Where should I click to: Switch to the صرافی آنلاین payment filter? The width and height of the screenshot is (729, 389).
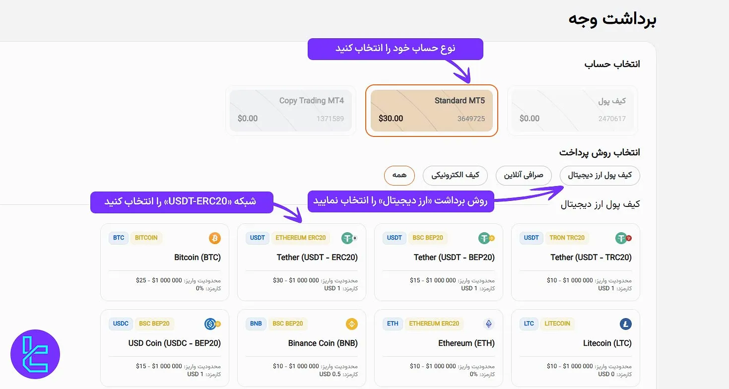(x=524, y=176)
